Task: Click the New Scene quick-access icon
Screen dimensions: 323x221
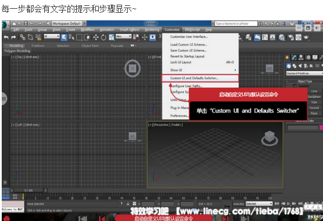Action: 14,23
